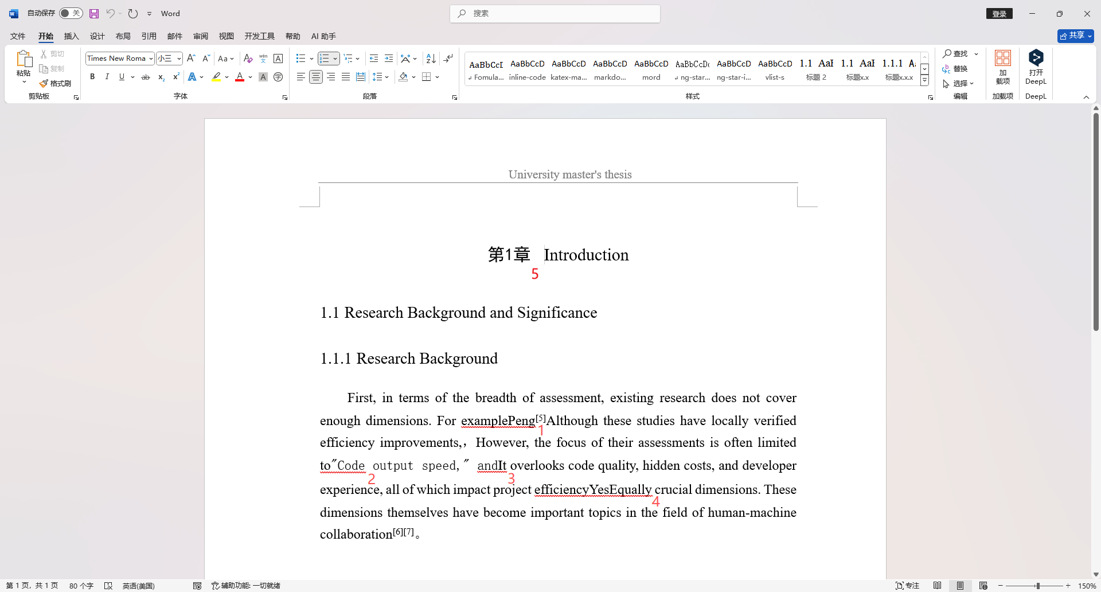Toggle italic formatting

107,77
